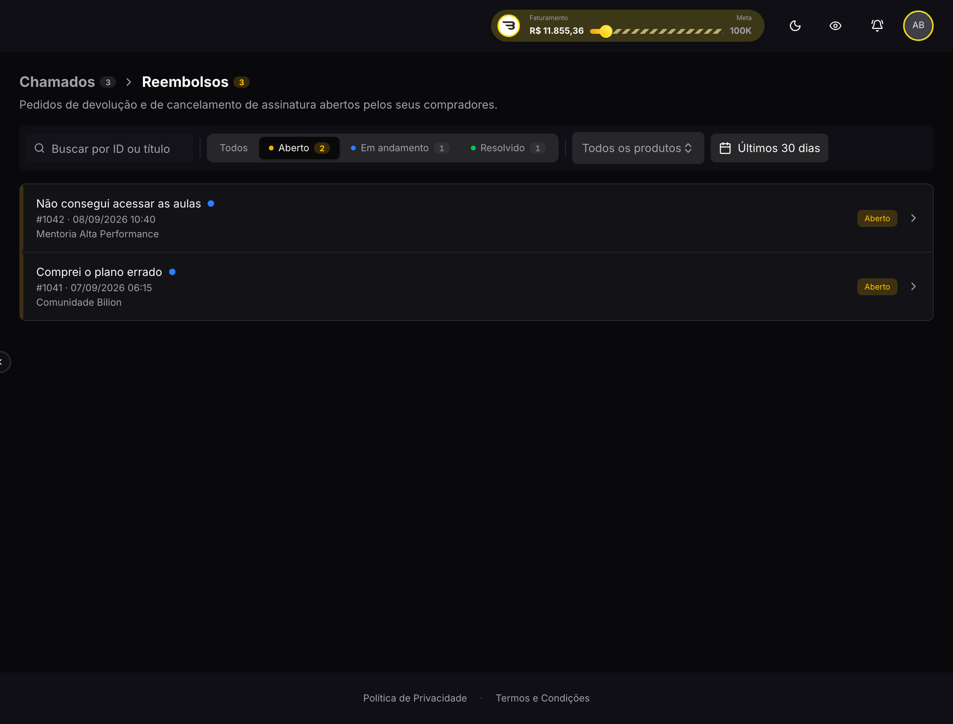Go back to Chamados breadcrumb
Viewport: 953px width, 724px height.
click(x=57, y=82)
